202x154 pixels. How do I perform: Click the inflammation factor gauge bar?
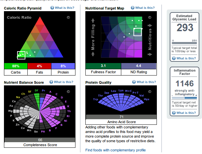pos(184,98)
